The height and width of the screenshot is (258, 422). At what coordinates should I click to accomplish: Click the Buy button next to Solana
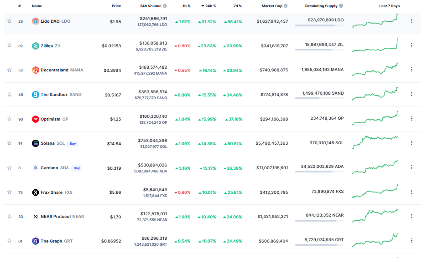pyautogui.click(x=73, y=143)
